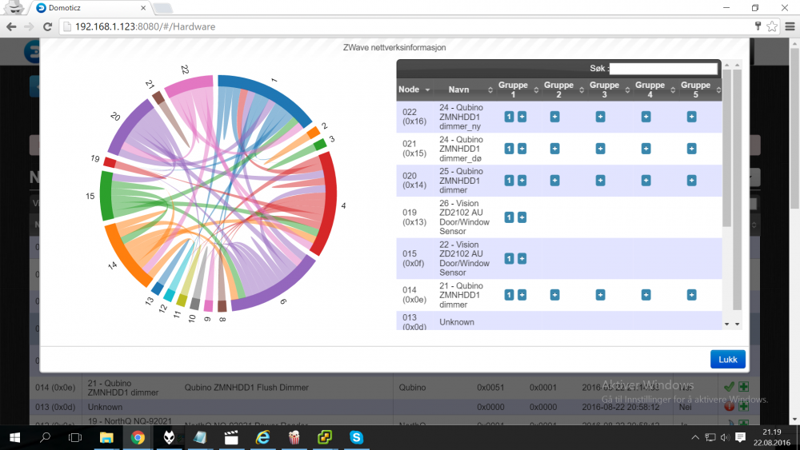
Task: Sort the table by Node column
Action: pyautogui.click(x=415, y=90)
